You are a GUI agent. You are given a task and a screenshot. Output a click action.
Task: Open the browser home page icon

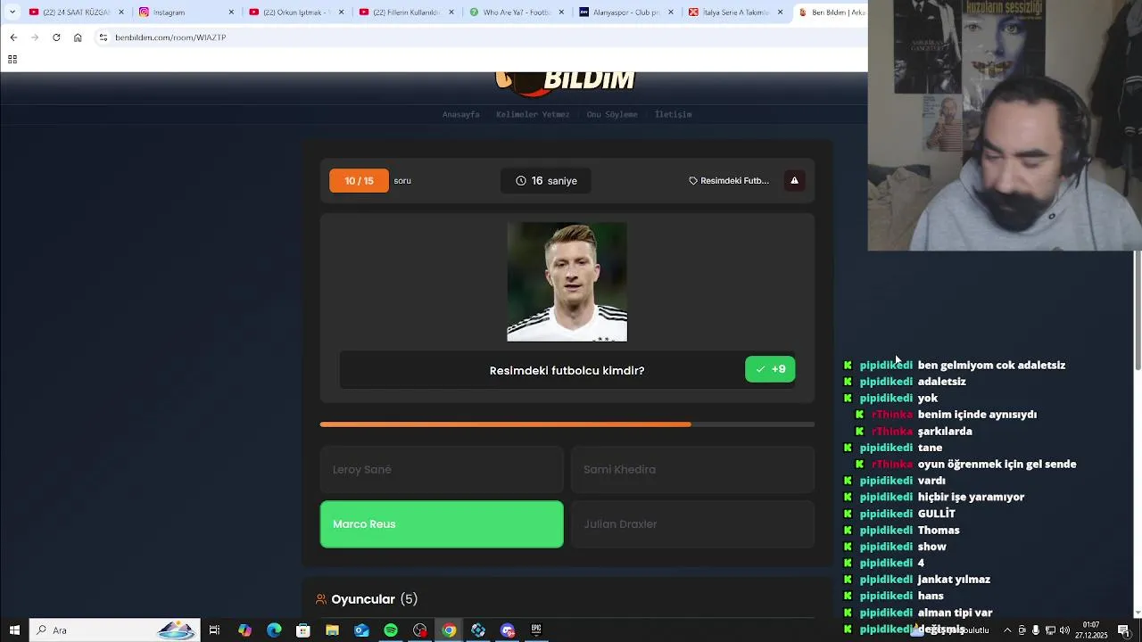coord(78,37)
